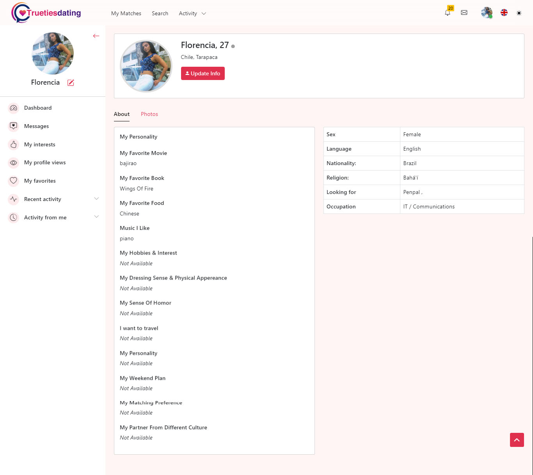Click the edit pencil icon beside Florencia
533x475 pixels.
pos(71,83)
